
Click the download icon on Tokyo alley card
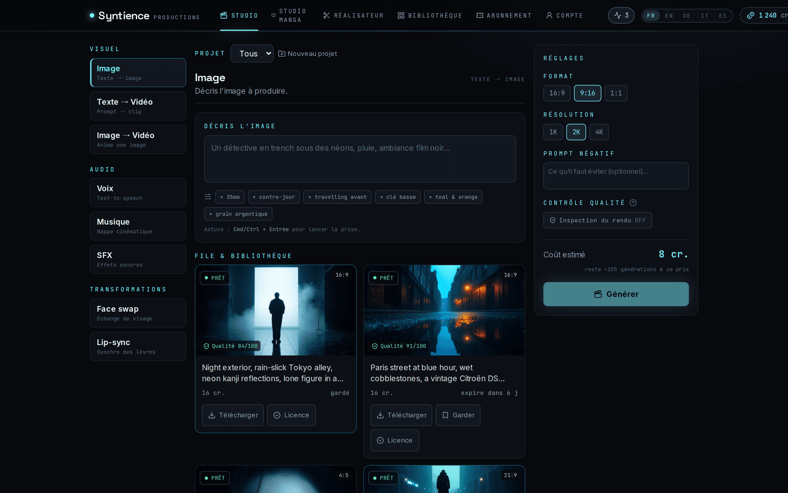pyautogui.click(x=212, y=415)
